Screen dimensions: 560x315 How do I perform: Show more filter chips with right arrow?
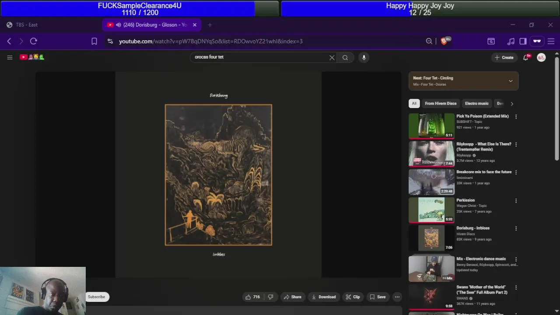pos(512,104)
